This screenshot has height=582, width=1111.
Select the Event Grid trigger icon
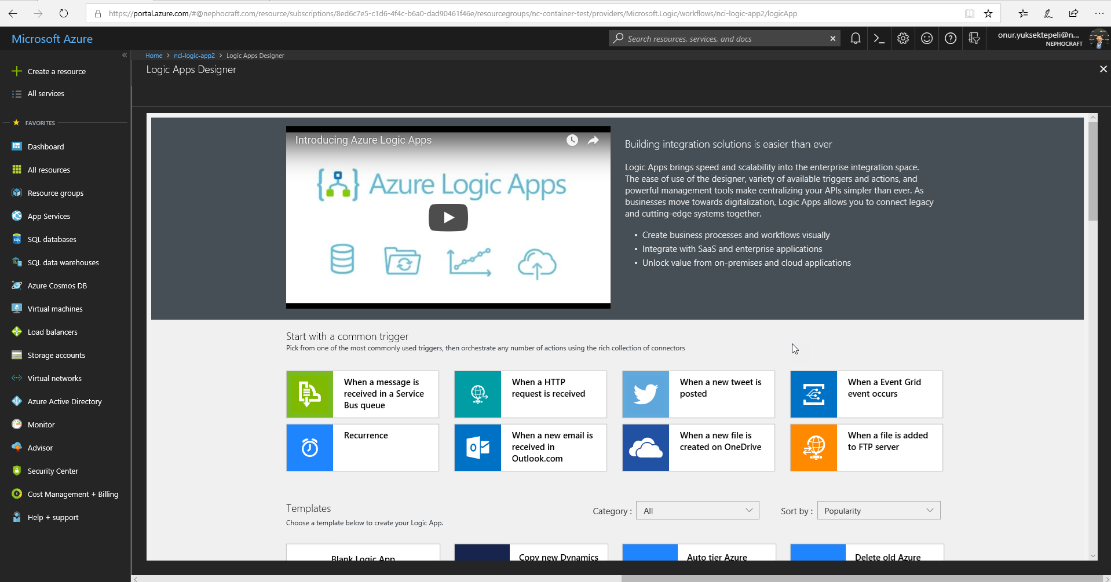[814, 394]
